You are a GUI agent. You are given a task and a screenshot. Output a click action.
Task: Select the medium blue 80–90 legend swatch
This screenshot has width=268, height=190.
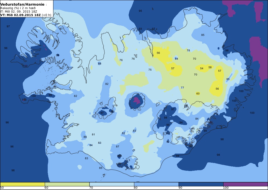(x=157, y=184)
